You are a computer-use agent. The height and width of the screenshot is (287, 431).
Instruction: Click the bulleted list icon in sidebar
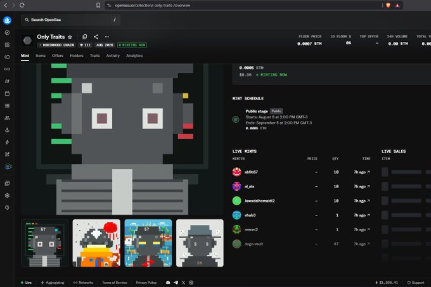[7, 106]
